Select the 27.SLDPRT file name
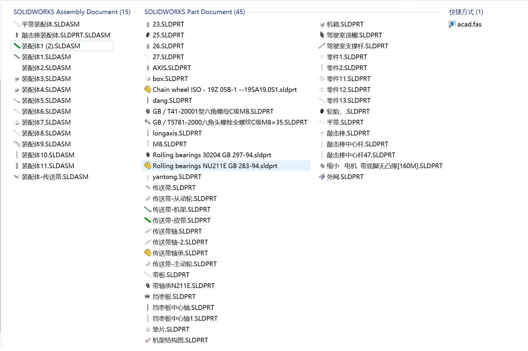Image resolution: width=528 pixels, height=351 pixels. [x=169, y=57]
